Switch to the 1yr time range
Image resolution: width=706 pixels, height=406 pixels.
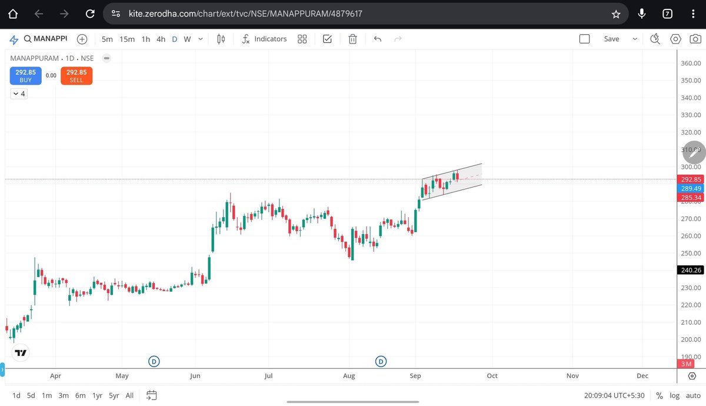pos(97,395)
